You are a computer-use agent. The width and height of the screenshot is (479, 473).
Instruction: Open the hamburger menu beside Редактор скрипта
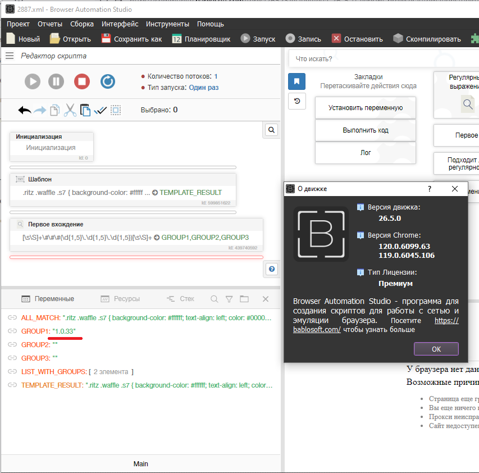pyautogui.click(x=10, y=56)
